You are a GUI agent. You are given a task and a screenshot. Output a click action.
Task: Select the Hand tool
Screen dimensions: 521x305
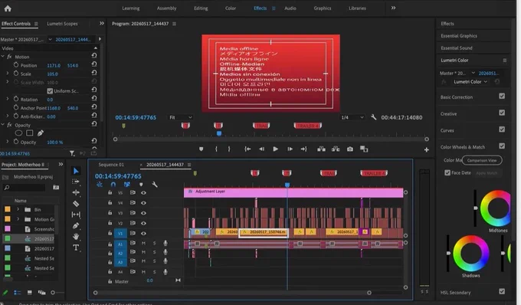[x=76, y=237]
